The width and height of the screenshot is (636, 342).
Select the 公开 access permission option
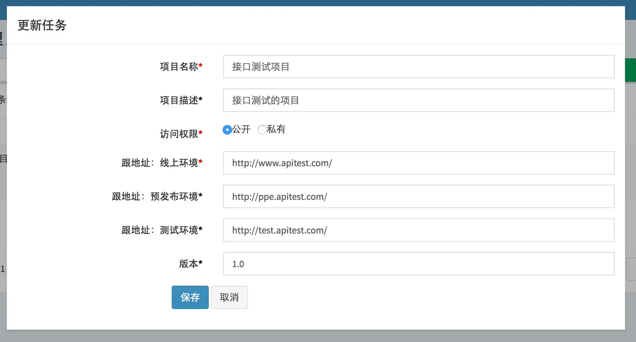click(x=227, y=130)
